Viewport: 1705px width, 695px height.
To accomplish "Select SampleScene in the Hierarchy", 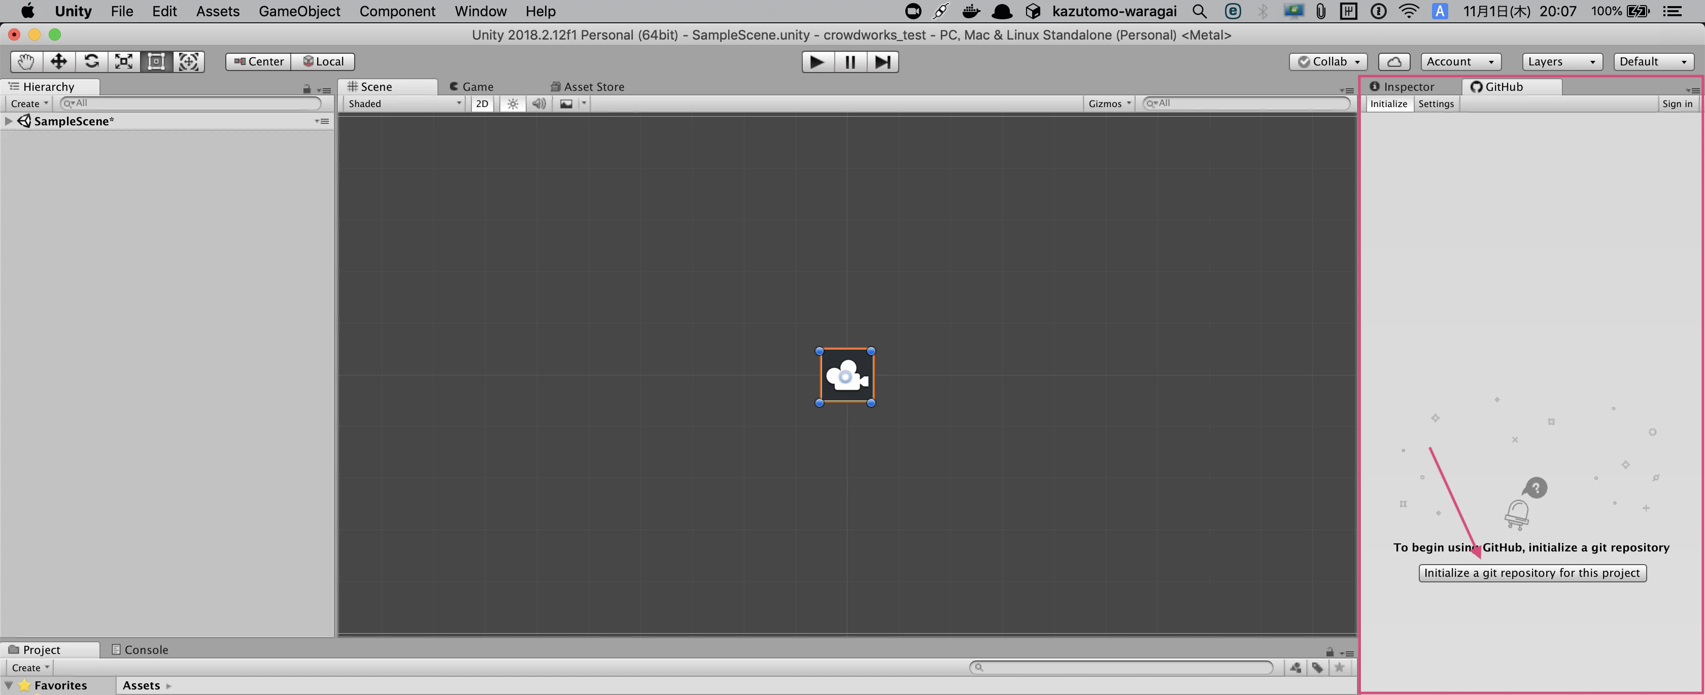I will coord(74,121).
